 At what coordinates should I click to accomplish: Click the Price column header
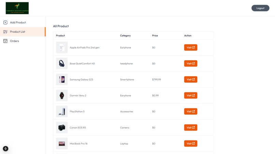tap(155, 35)
